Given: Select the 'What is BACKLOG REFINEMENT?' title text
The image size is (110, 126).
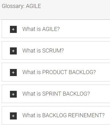Looking at the screenshot, I should (x=63, y=115).
